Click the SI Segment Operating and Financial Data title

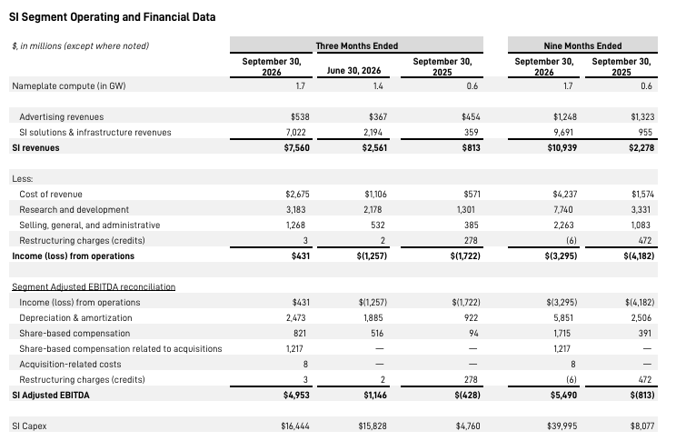(x=112, y=17)
